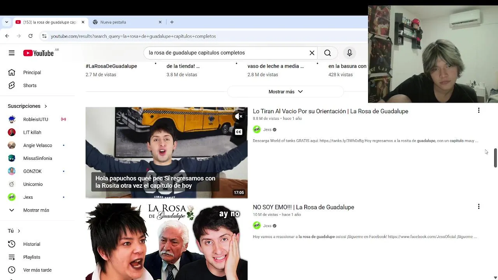Select the YouTube la rosa de guadalupe tab

[50, 22]
